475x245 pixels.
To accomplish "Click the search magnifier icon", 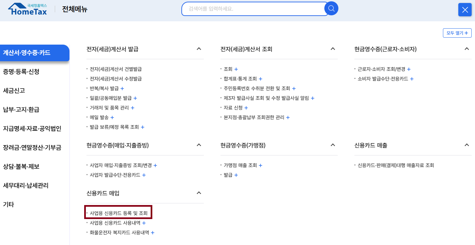I will (x=331, y=9).
